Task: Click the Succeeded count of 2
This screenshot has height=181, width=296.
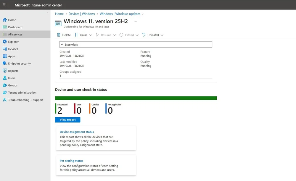Action: (60, 110)
